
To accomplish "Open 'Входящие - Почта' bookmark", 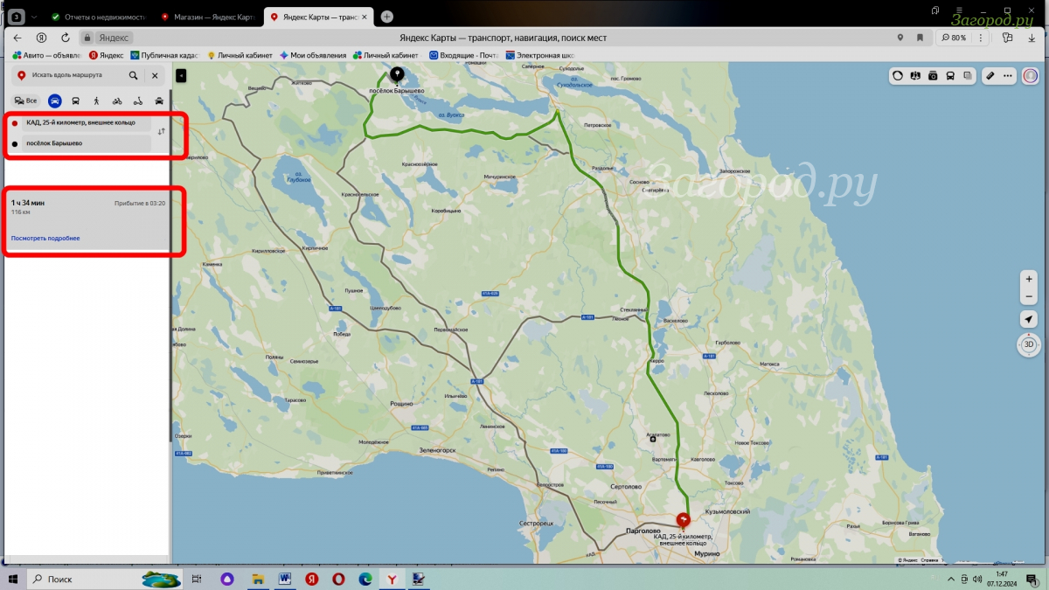I will (x=462, y=55).
